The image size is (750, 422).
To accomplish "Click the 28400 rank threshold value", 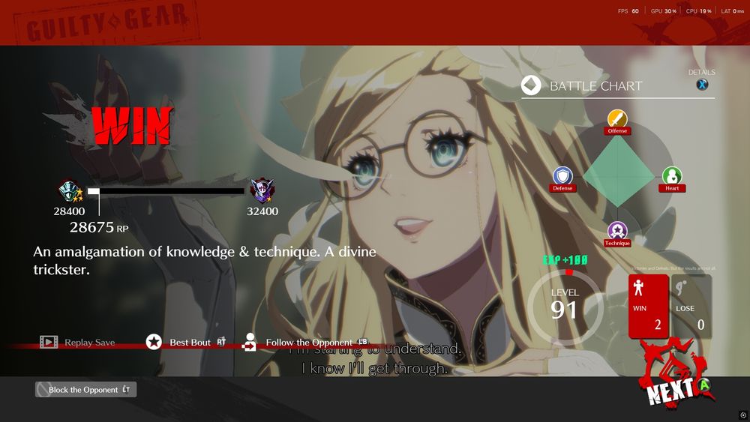I will tap(69, 211).
